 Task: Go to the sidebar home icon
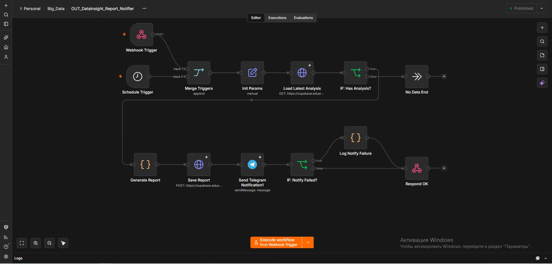pos(6,47)
